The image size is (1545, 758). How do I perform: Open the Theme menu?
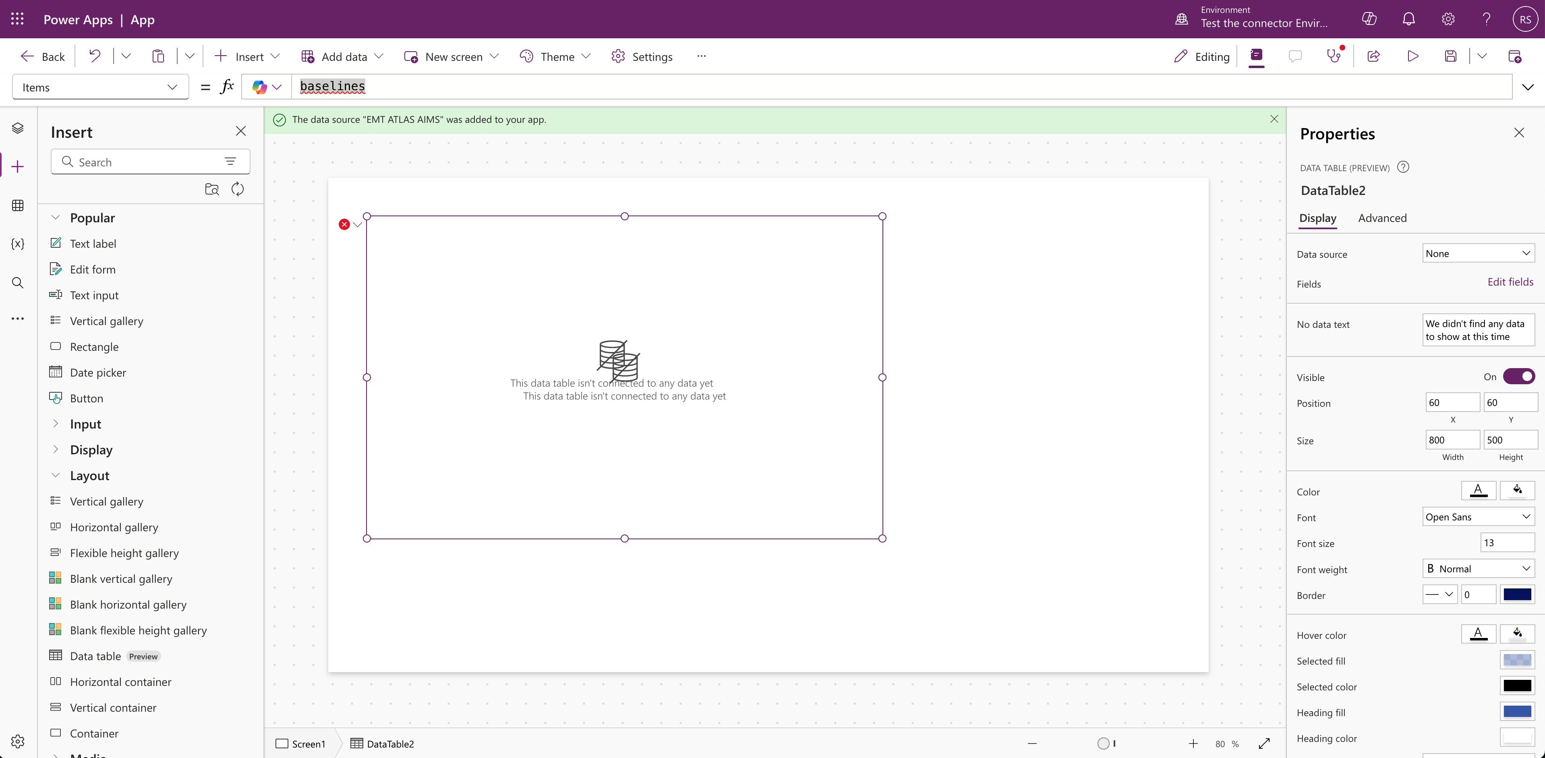[555, 56]
